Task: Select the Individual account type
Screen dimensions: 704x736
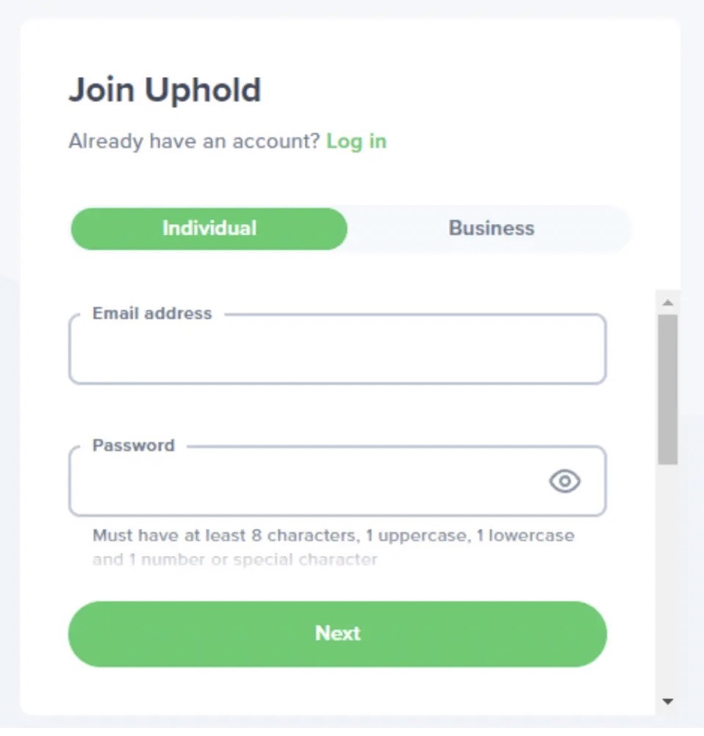Action: pos(209,228)
